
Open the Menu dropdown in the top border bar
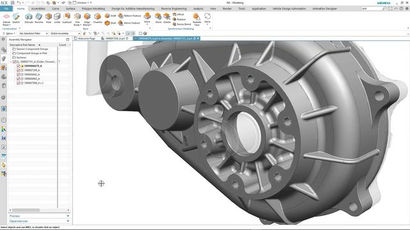[9, 33]
